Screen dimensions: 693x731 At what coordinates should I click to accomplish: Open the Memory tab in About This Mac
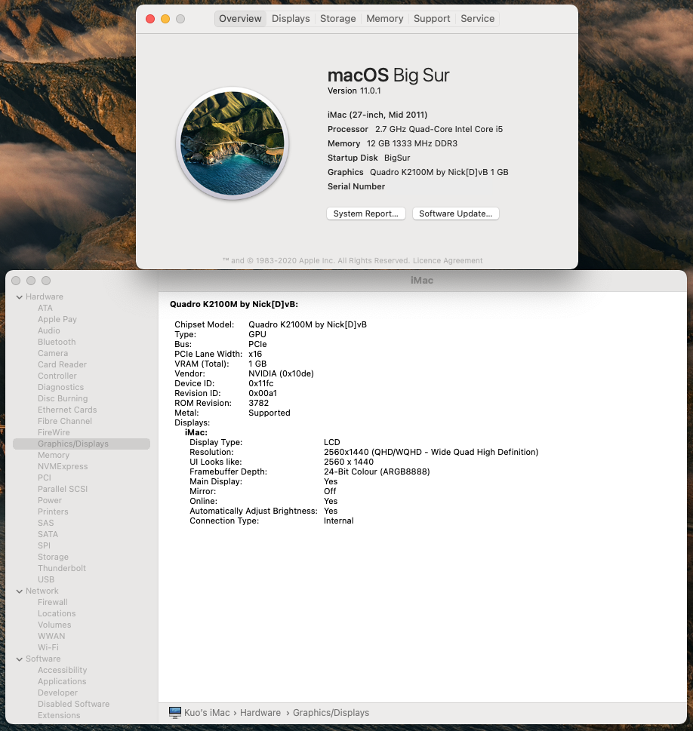point(384,19)
